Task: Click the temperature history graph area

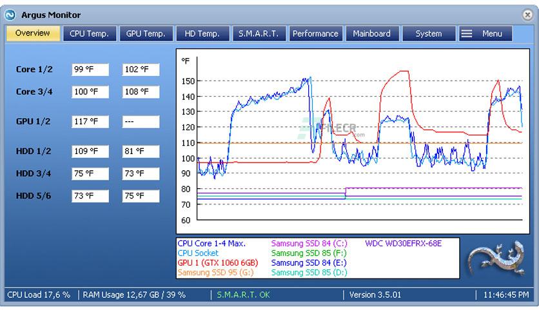Action: click(x=353, y=141)
